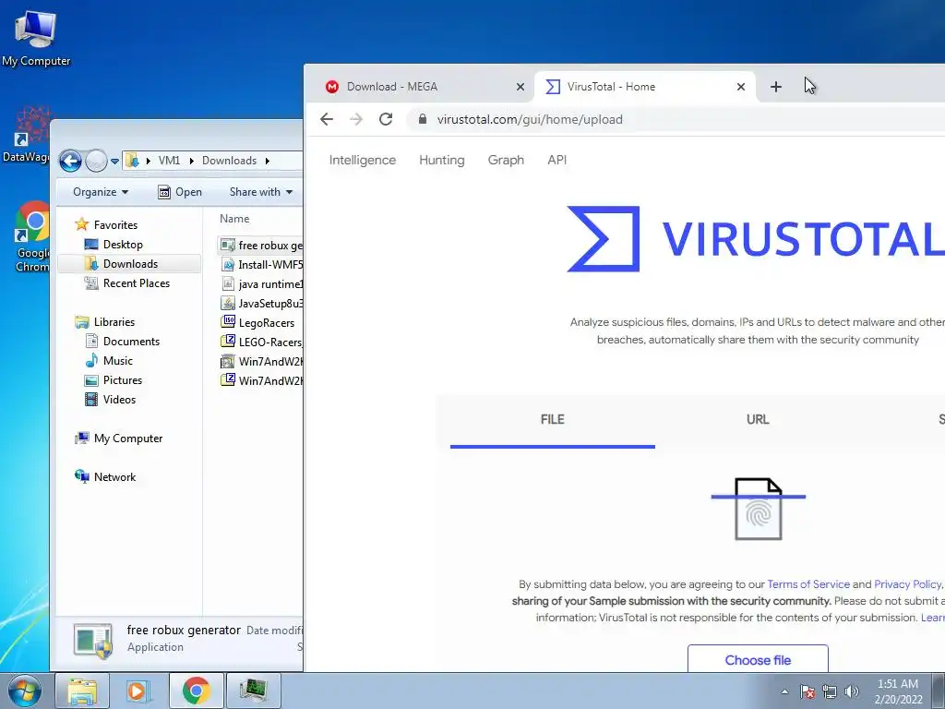The width and height of the screenshot is (945, 709).
Task: Click the Choose file button
Action: [x=758, y=659]
